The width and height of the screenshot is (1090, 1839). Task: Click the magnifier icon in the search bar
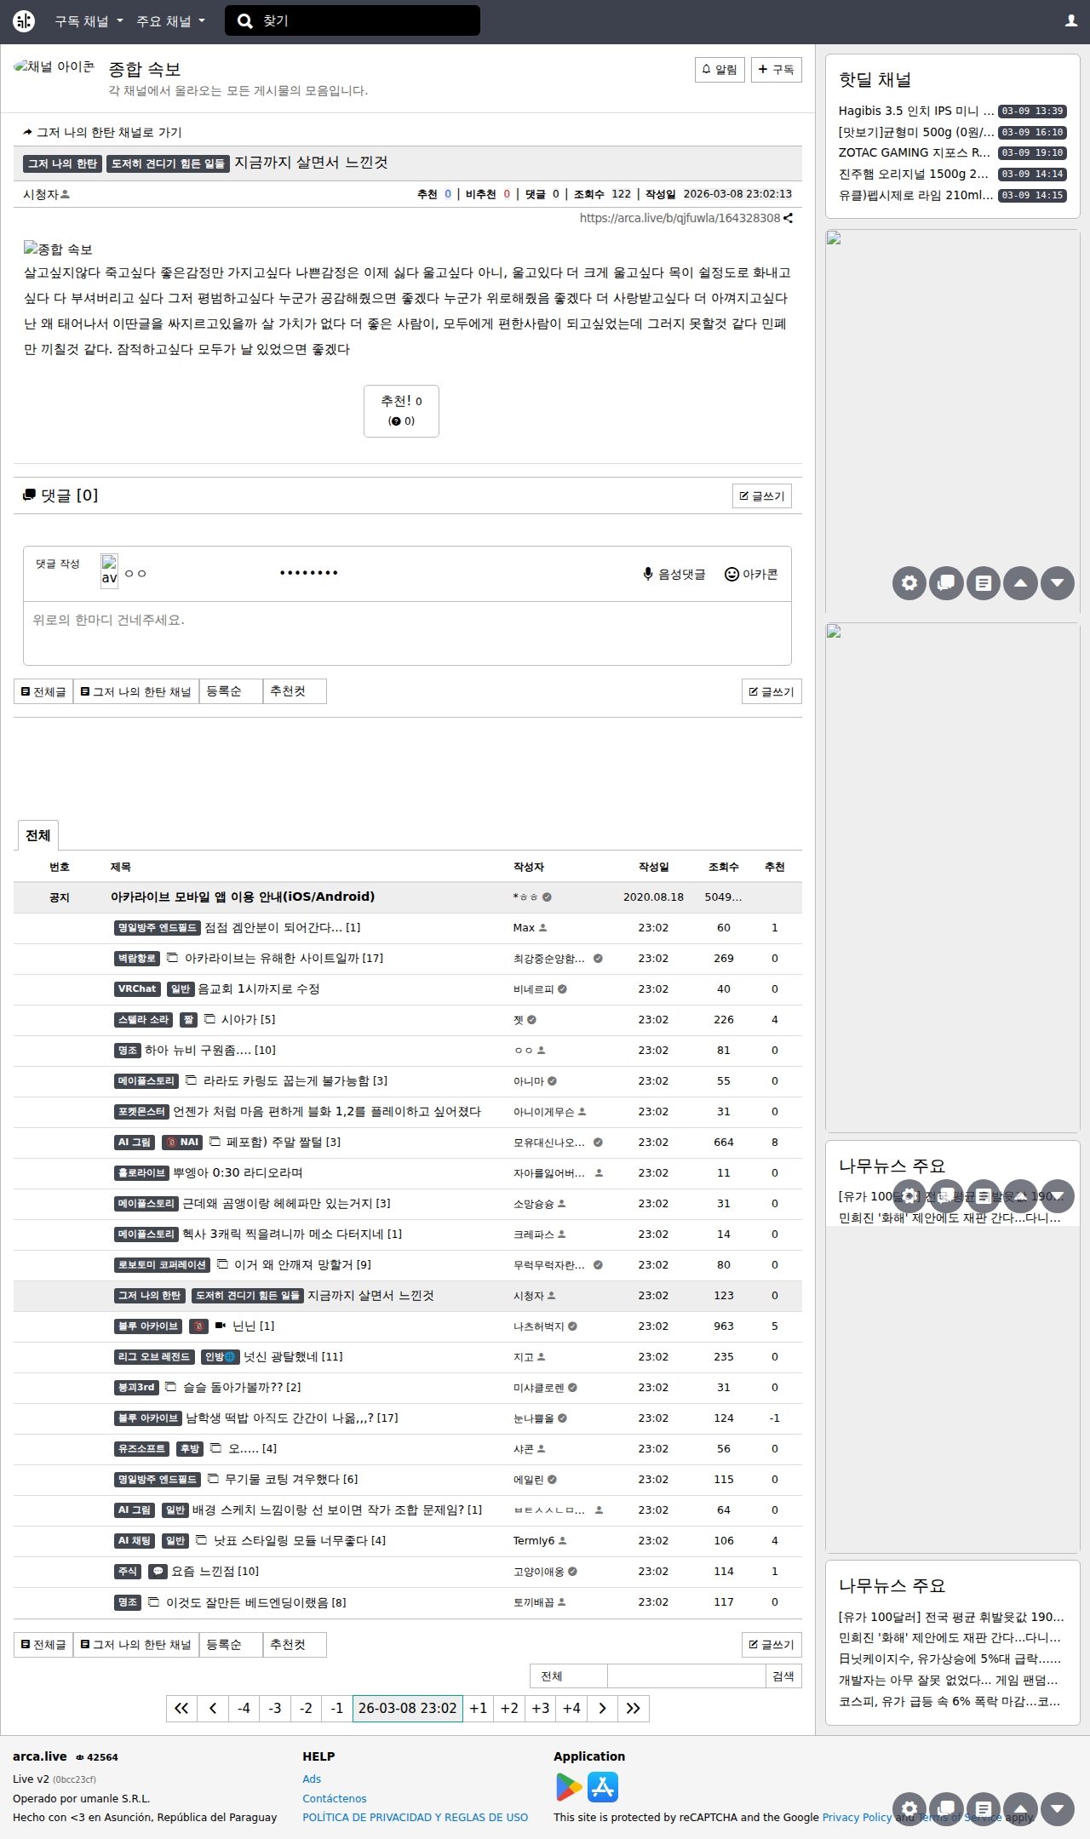245,21
